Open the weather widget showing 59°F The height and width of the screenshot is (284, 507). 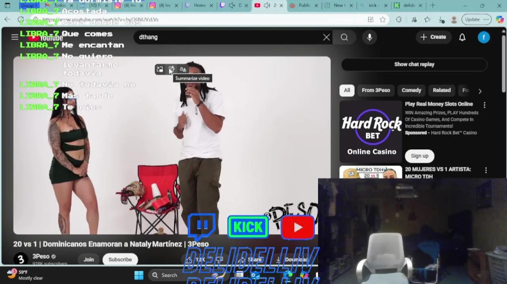tap(25, 275)
